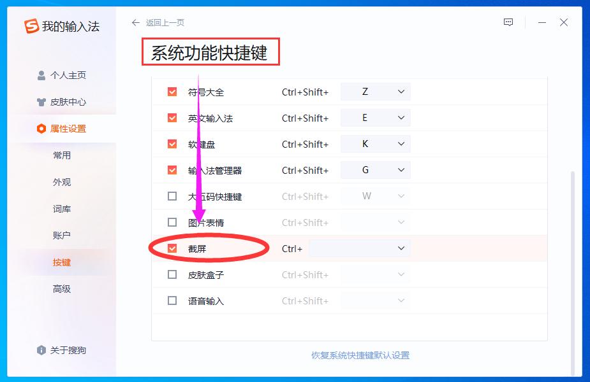Expand the G key dropdown for 输入法管理器

[402, 170]
